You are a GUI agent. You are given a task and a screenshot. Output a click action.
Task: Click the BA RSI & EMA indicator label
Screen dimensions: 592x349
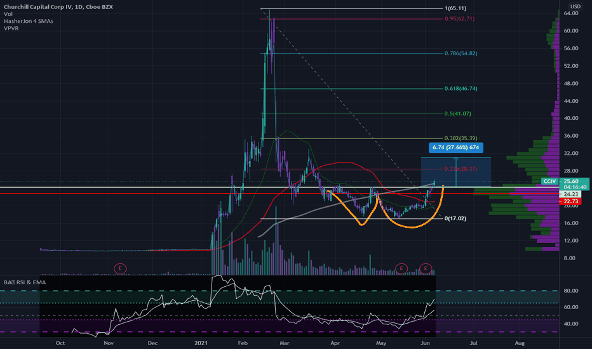pos(25,282)
